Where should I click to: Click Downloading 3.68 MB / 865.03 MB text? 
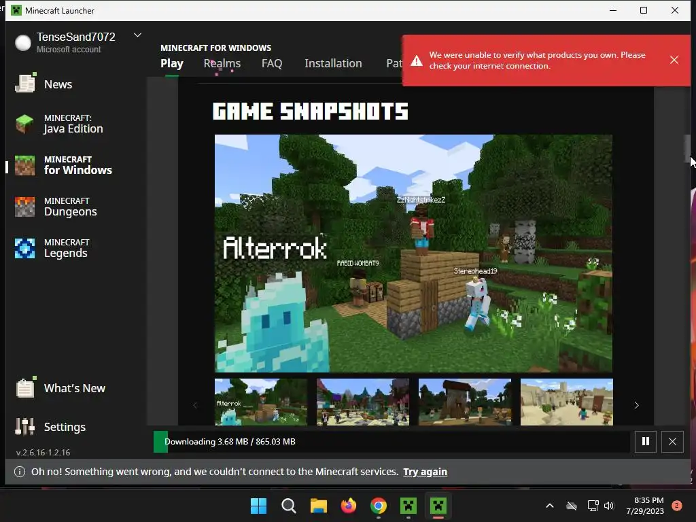pyautogui.click(x=230, y=442)
